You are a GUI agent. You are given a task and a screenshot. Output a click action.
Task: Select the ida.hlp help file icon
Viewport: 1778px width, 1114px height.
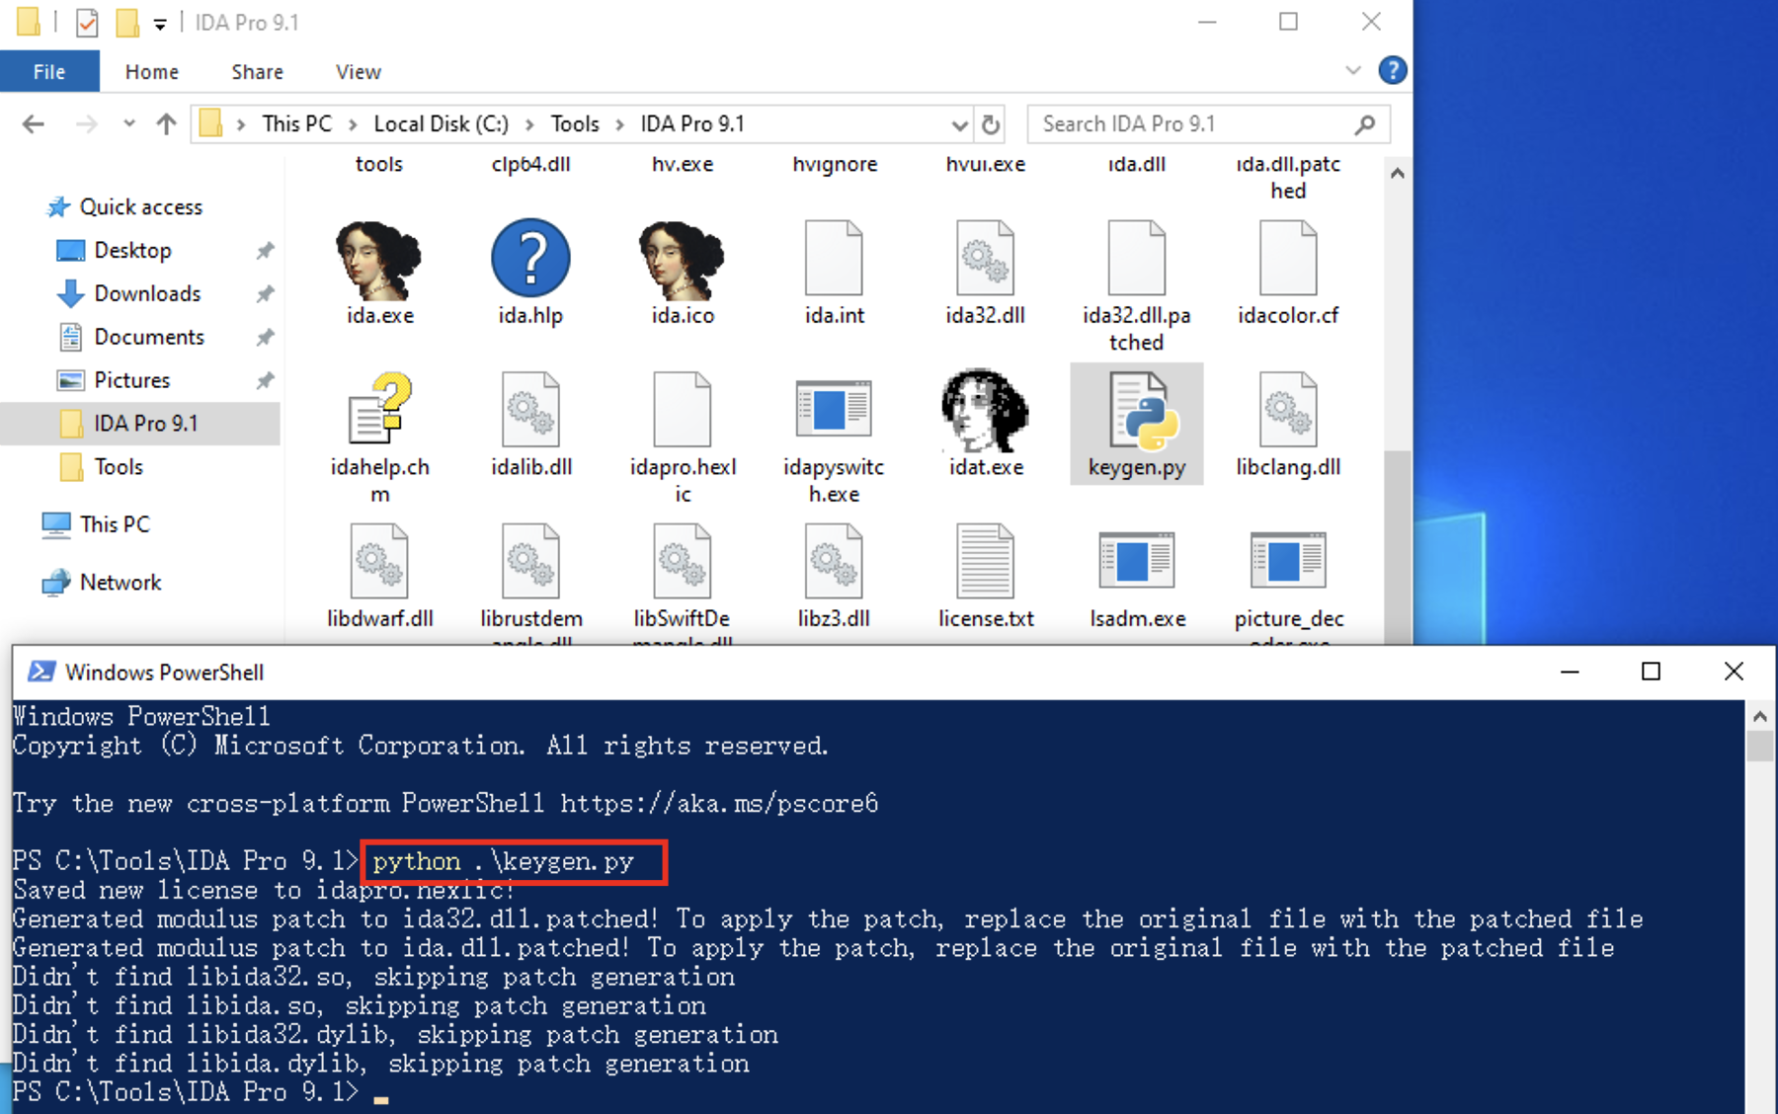pyautogui.click(x=530, y=259)
